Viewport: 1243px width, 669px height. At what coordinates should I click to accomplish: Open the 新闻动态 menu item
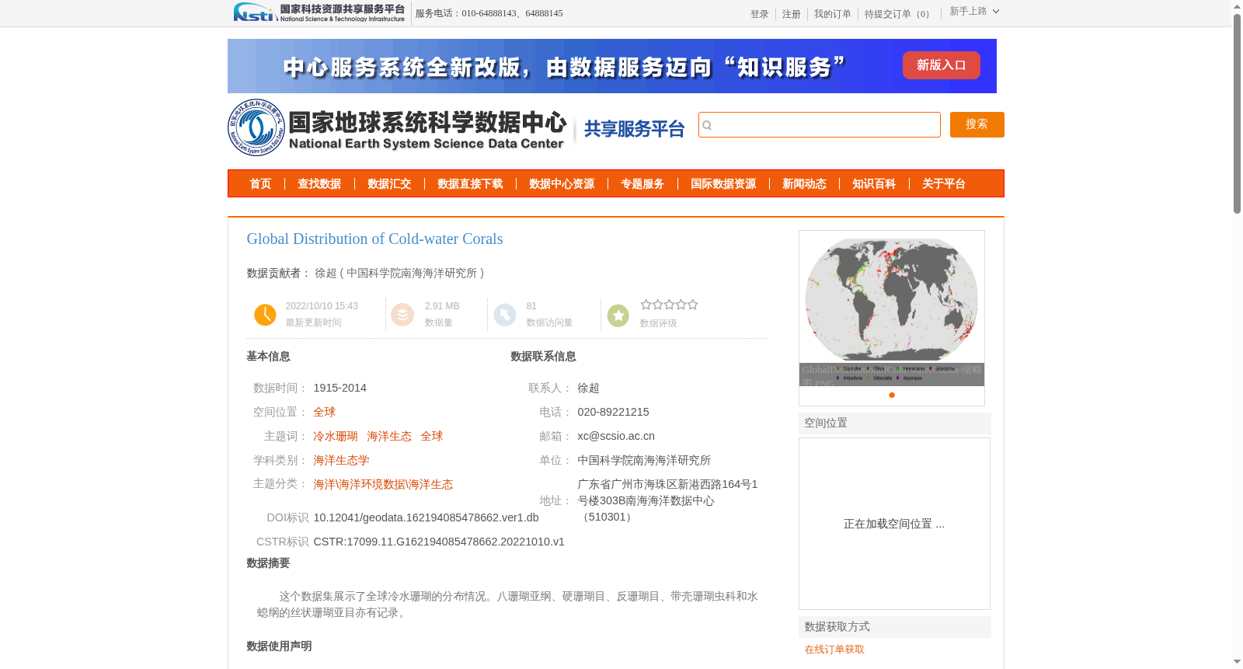(804, 184)
